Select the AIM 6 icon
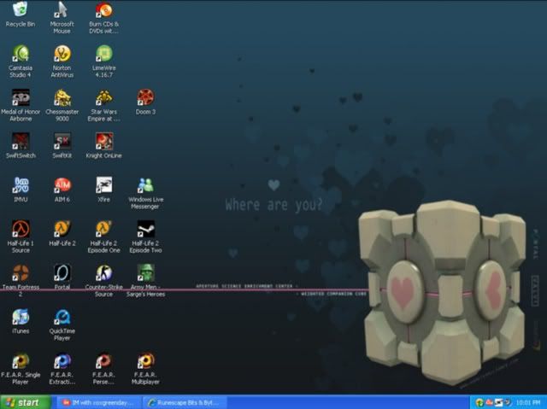Image resolution: width=547 pixels, height=409 pixels. (62, 185)
